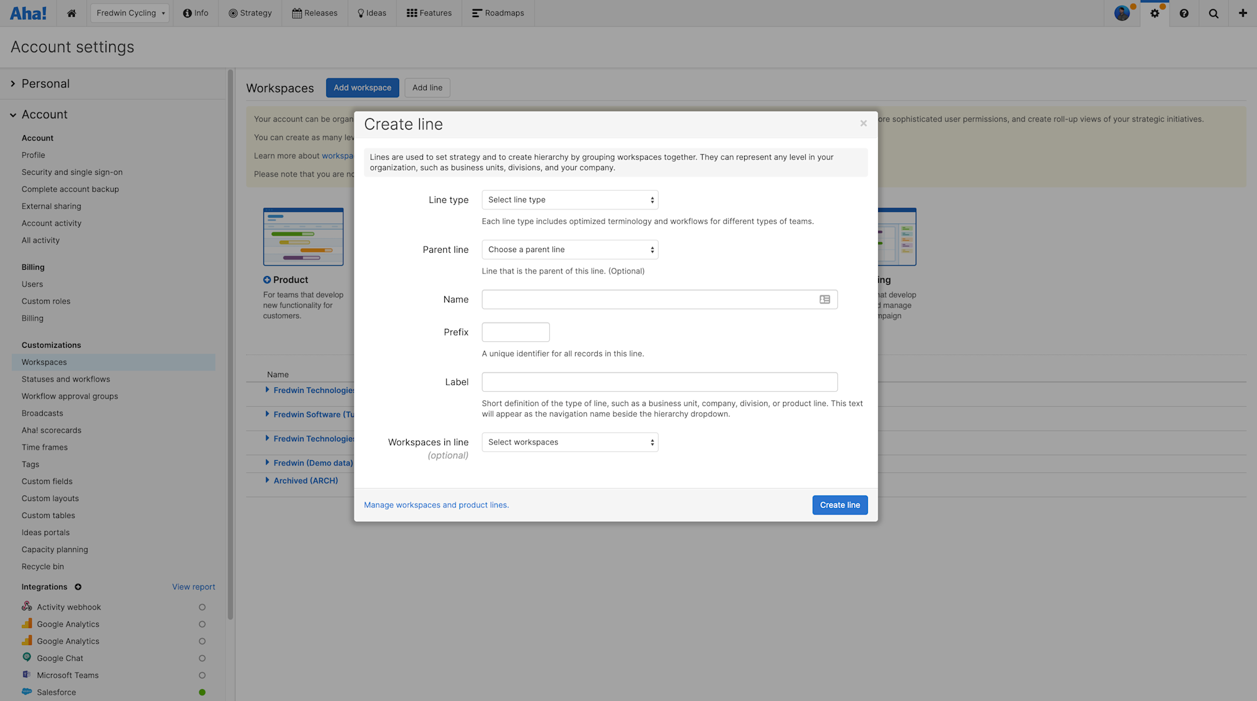Open the Releases menu
This screenshot has height=701, width=1257.
click(x=315, y=13)
